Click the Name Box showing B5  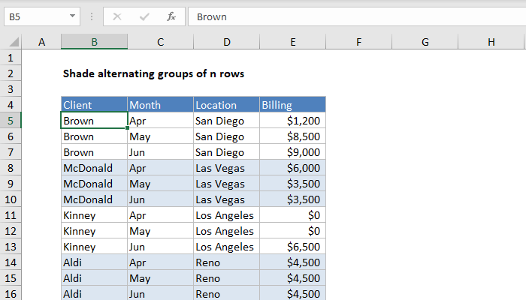tap(34, 16)
